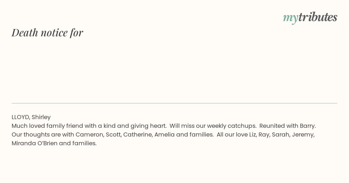Click the mytributes logo

(310, 18)
